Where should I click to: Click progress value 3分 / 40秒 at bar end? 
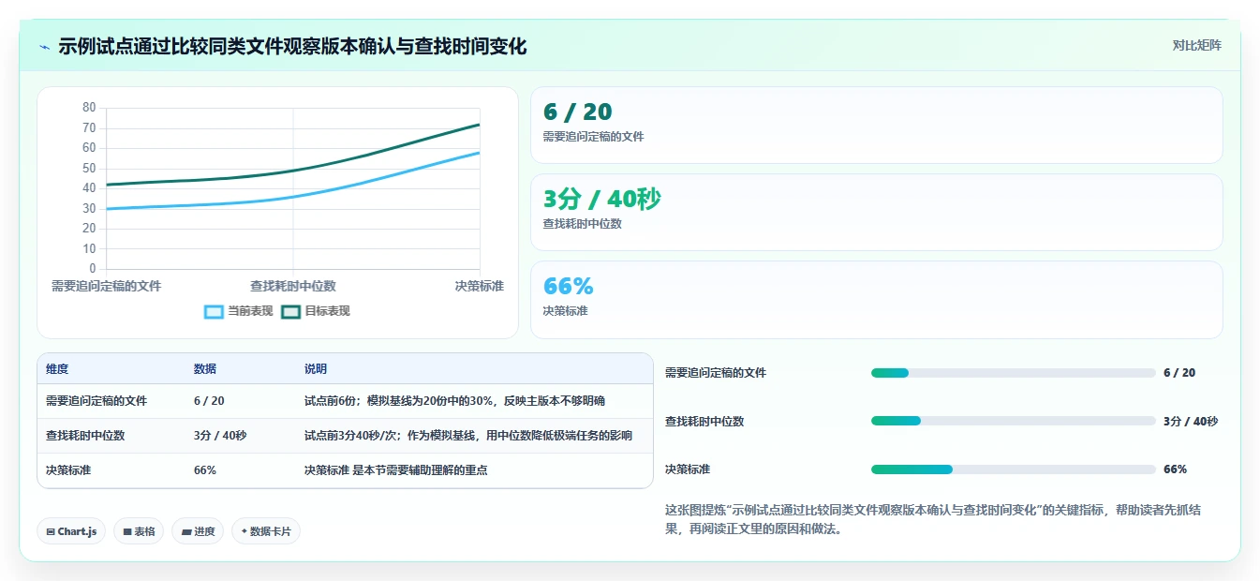(1191, 421)
